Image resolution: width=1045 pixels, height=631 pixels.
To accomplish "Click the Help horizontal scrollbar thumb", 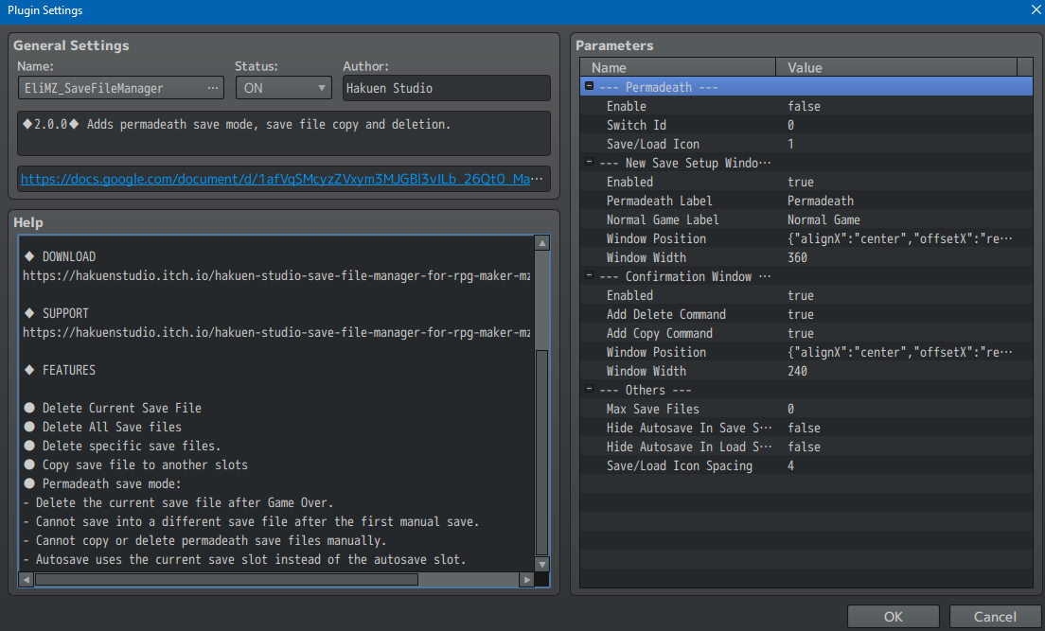I will pyautogui.click(x=226, y=580).
